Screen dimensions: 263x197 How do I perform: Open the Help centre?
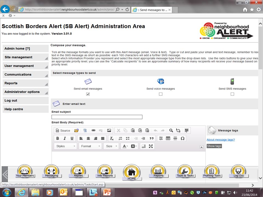26,109
